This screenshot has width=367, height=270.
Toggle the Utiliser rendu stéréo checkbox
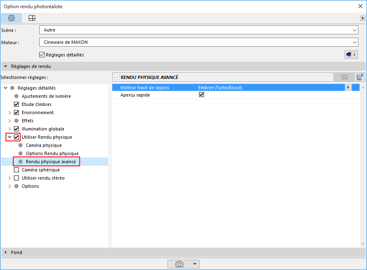[16, 178]
